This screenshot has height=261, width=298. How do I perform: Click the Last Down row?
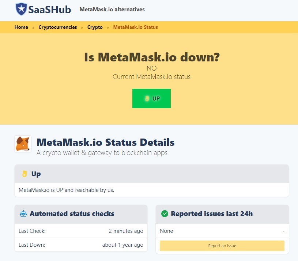81,245
